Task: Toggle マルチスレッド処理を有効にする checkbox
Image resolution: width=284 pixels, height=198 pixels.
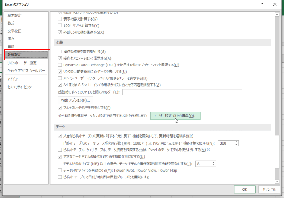Action: 60,108
